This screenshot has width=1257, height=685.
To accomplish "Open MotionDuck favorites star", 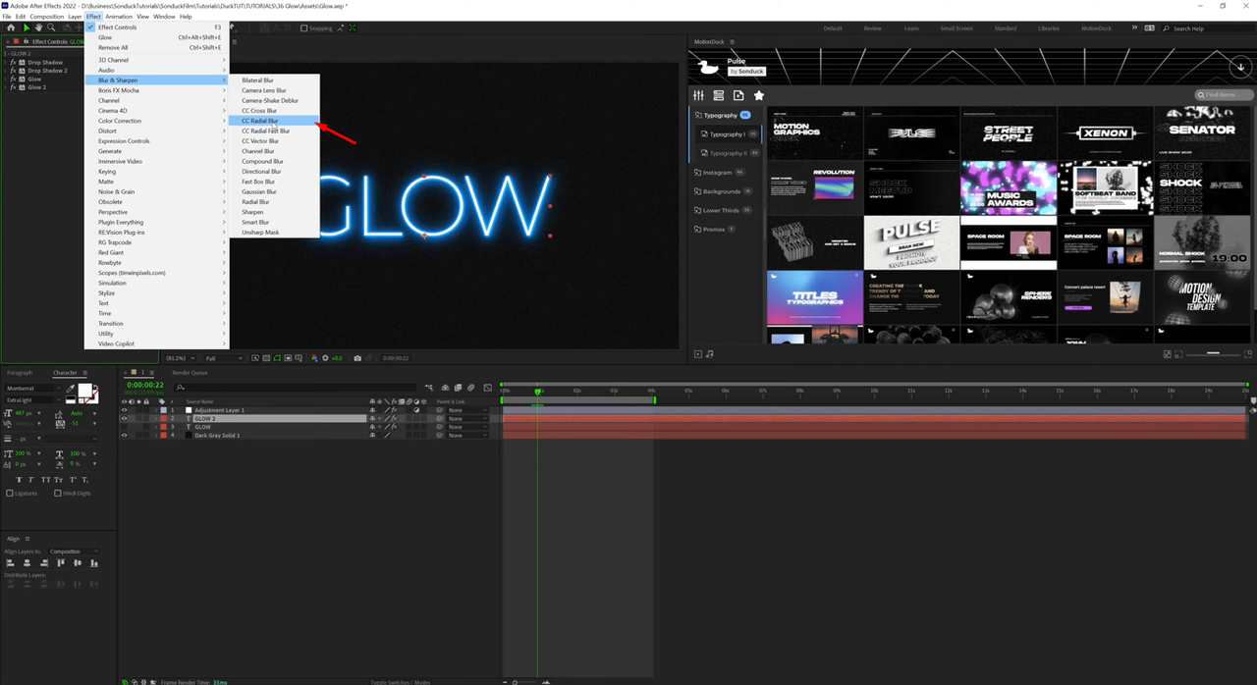I will coord(759,95).
